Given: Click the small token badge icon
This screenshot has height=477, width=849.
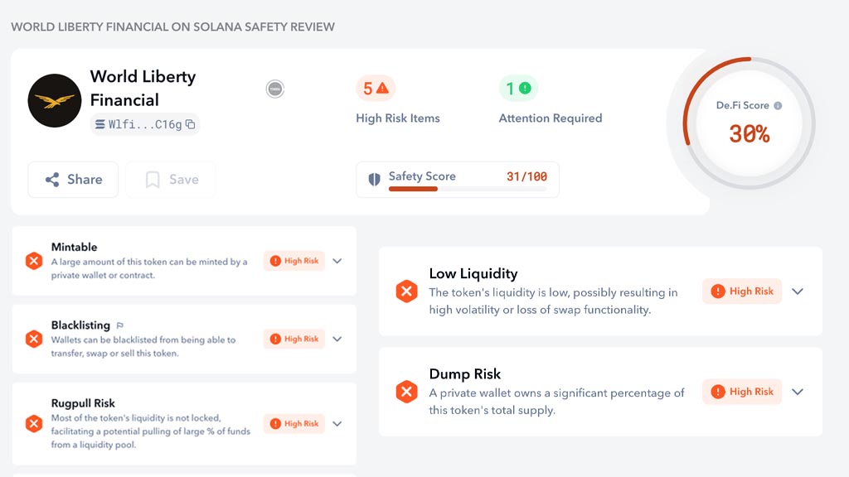Looking at the screenshot, I should tap(275, 89).
